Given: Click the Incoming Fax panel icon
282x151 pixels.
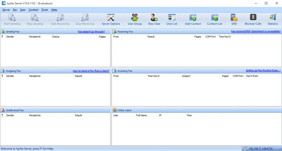Looking at the screenshot, I should 115,71.
